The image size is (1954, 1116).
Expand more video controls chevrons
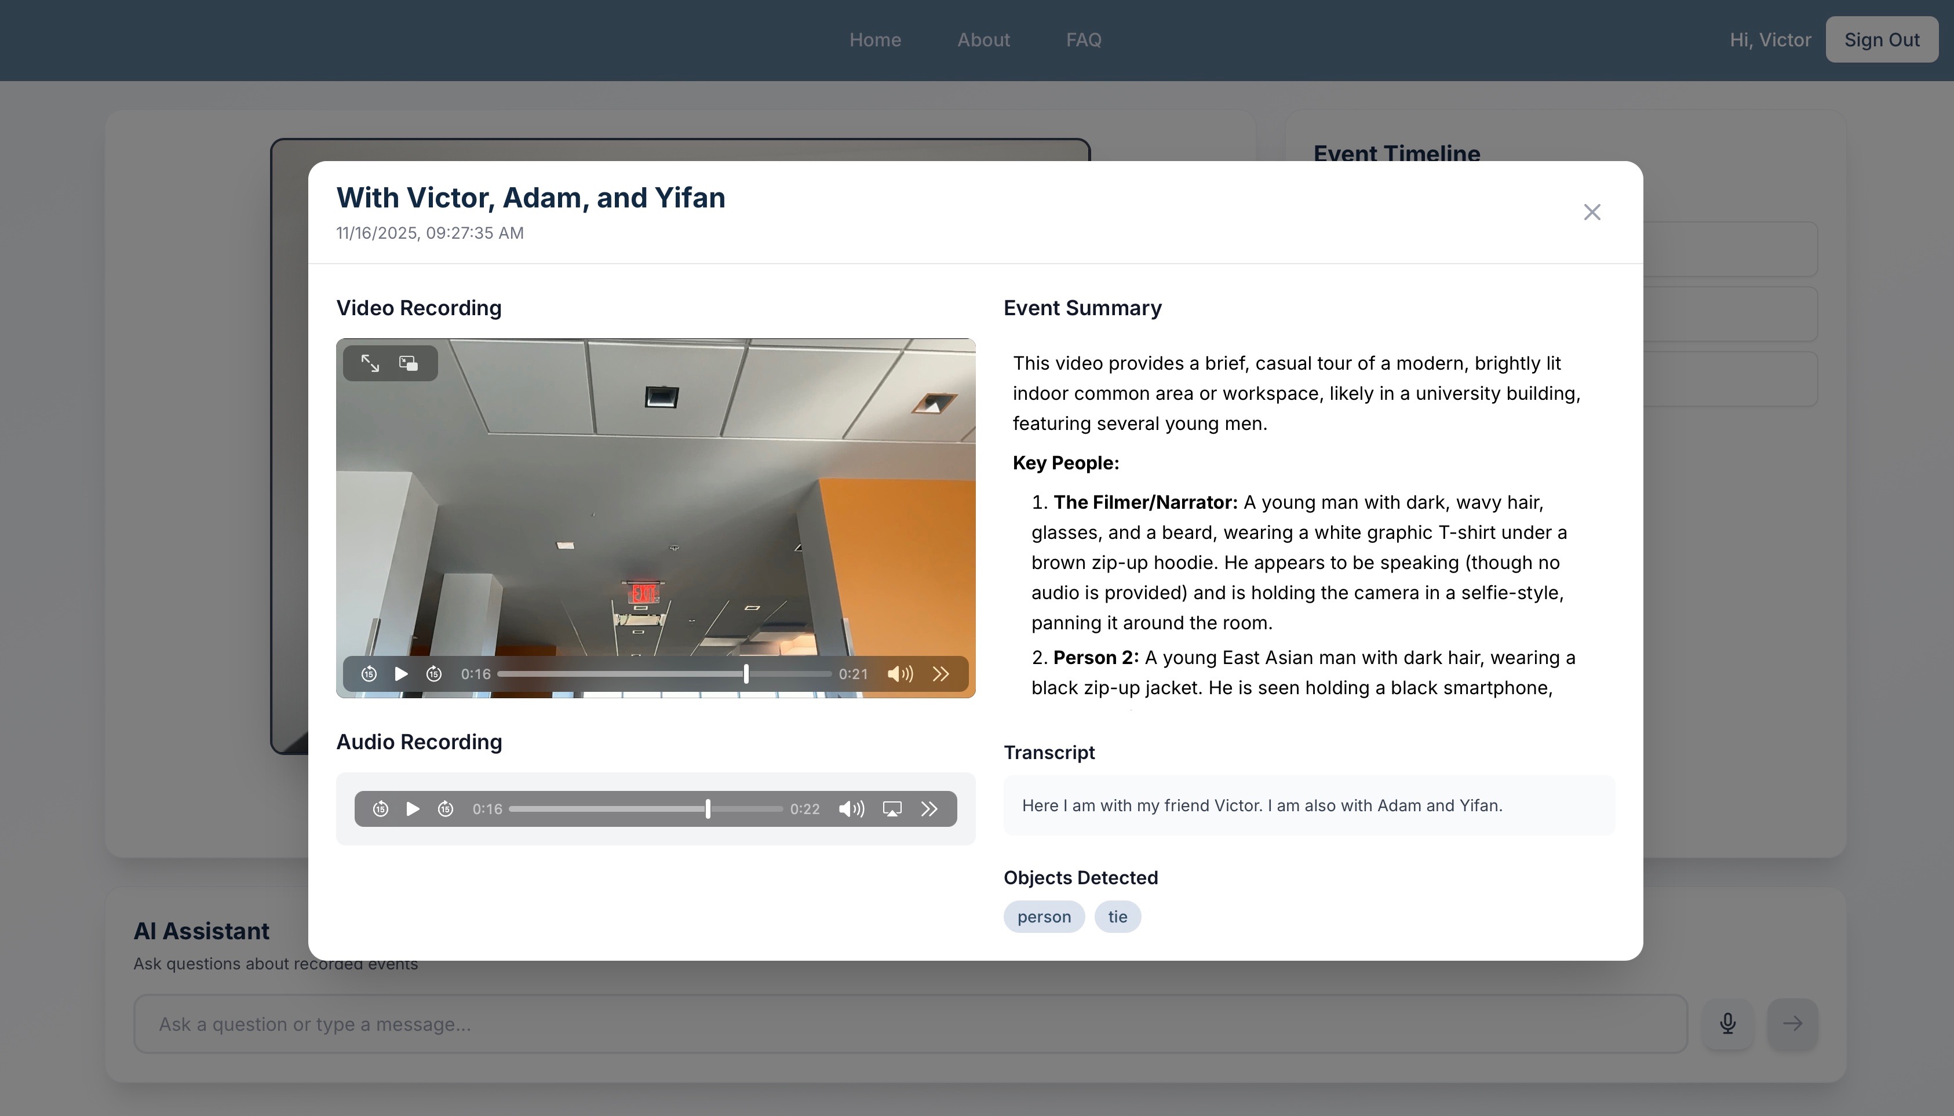[941, 674]
